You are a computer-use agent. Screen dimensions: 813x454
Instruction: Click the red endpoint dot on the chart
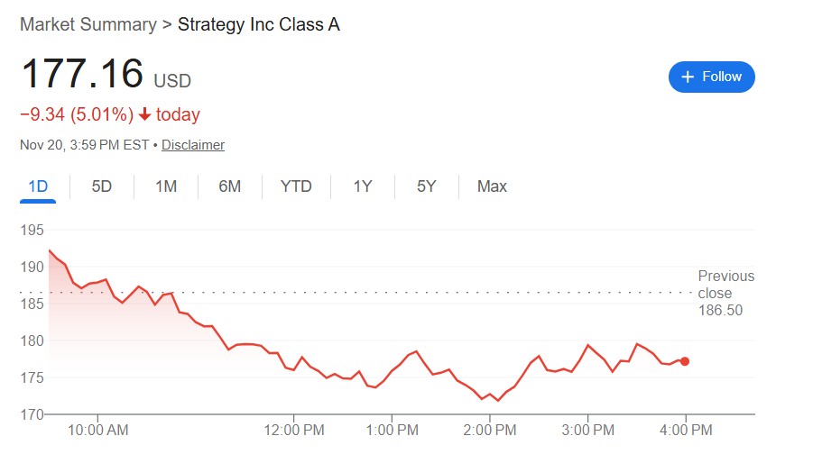click(x=685, y=361)
